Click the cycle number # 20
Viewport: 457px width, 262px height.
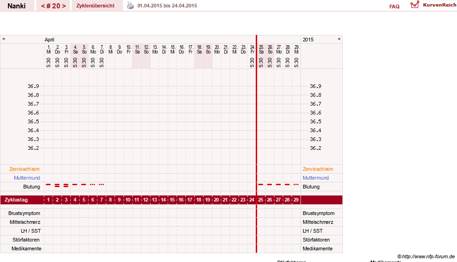tap(53, 6)
